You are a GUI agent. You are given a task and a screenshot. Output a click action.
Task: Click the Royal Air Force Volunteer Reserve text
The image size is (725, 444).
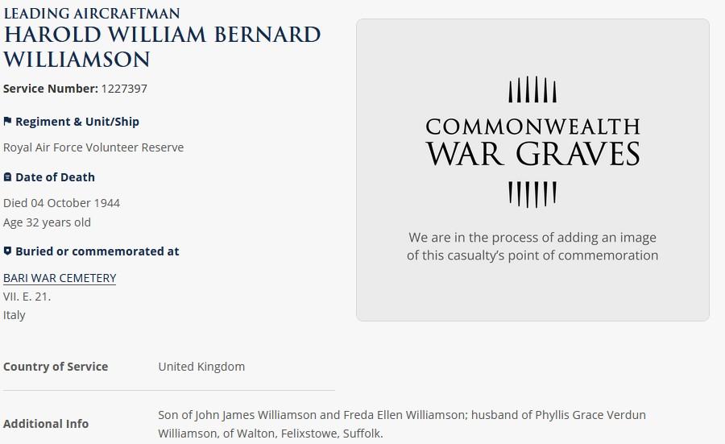pos(93,147)
